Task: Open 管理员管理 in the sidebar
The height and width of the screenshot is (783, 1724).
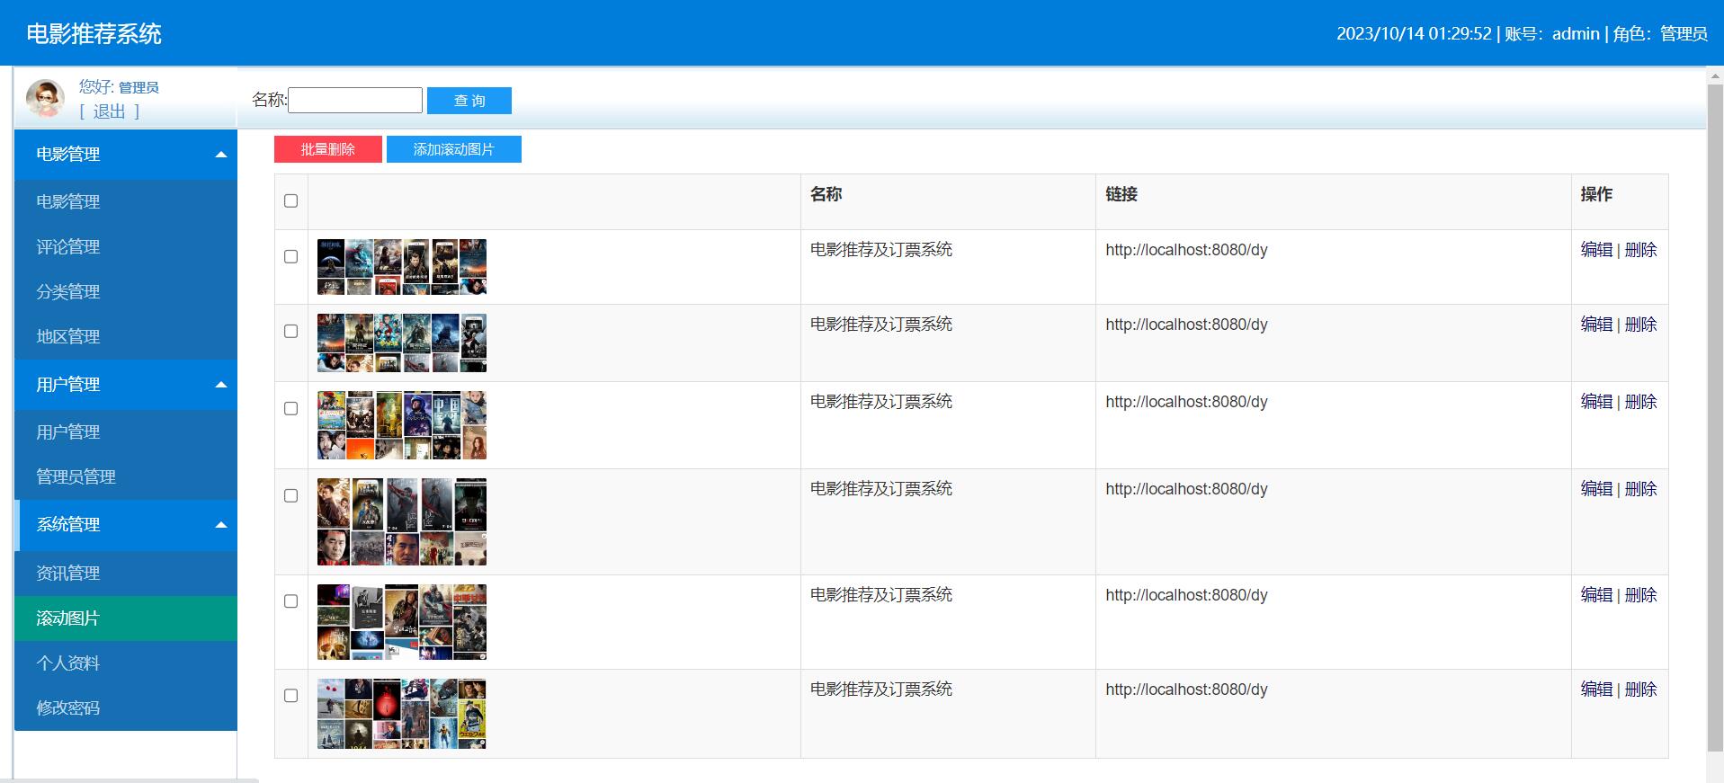Action: (126, 476)
